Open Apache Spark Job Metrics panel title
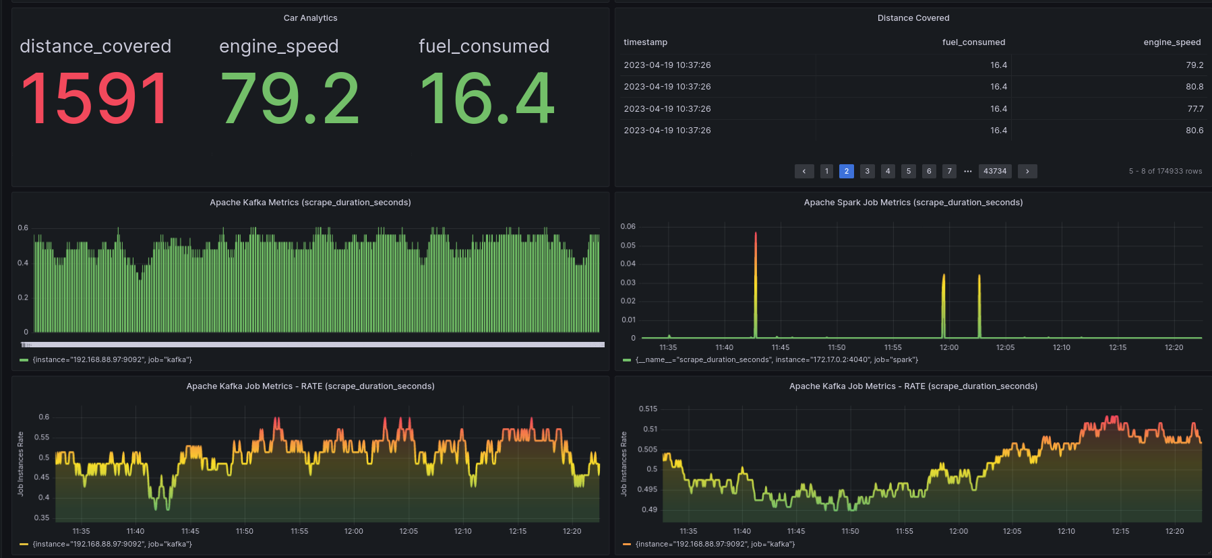This screenshot has width=1212, height=558. tap(913, 203)
